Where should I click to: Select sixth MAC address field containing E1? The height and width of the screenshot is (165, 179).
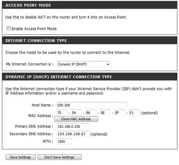(134, 113)
